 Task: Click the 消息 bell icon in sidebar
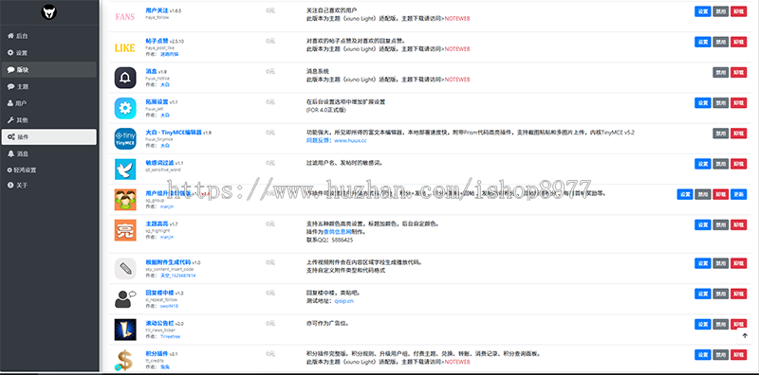coord(10,153)
